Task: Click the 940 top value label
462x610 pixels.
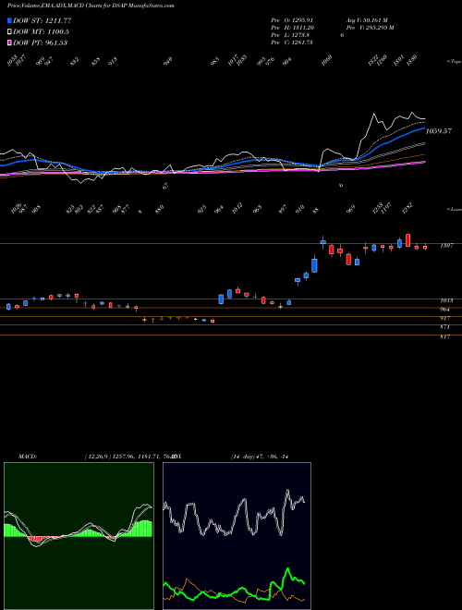Action: click(167, 62)
